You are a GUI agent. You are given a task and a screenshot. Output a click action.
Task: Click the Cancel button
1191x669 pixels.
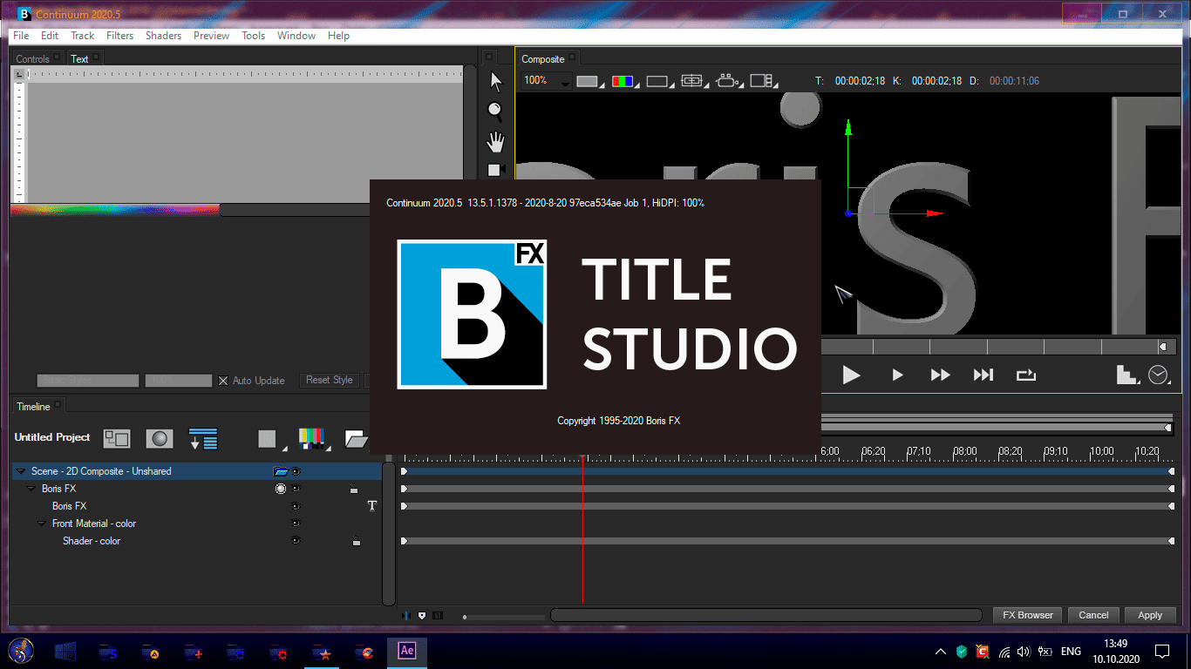coord(1093,615)
